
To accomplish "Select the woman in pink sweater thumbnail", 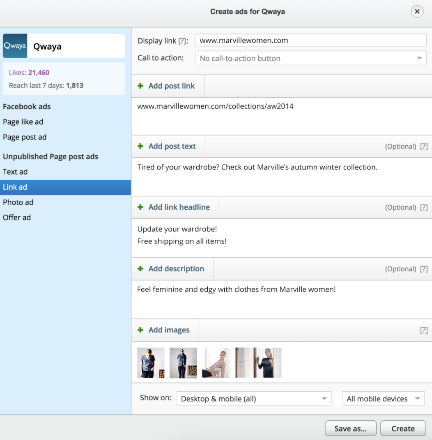I will point(216,363).
